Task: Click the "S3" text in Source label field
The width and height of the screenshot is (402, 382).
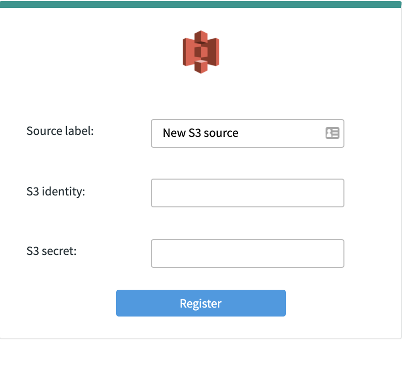Action: (195, 133)
